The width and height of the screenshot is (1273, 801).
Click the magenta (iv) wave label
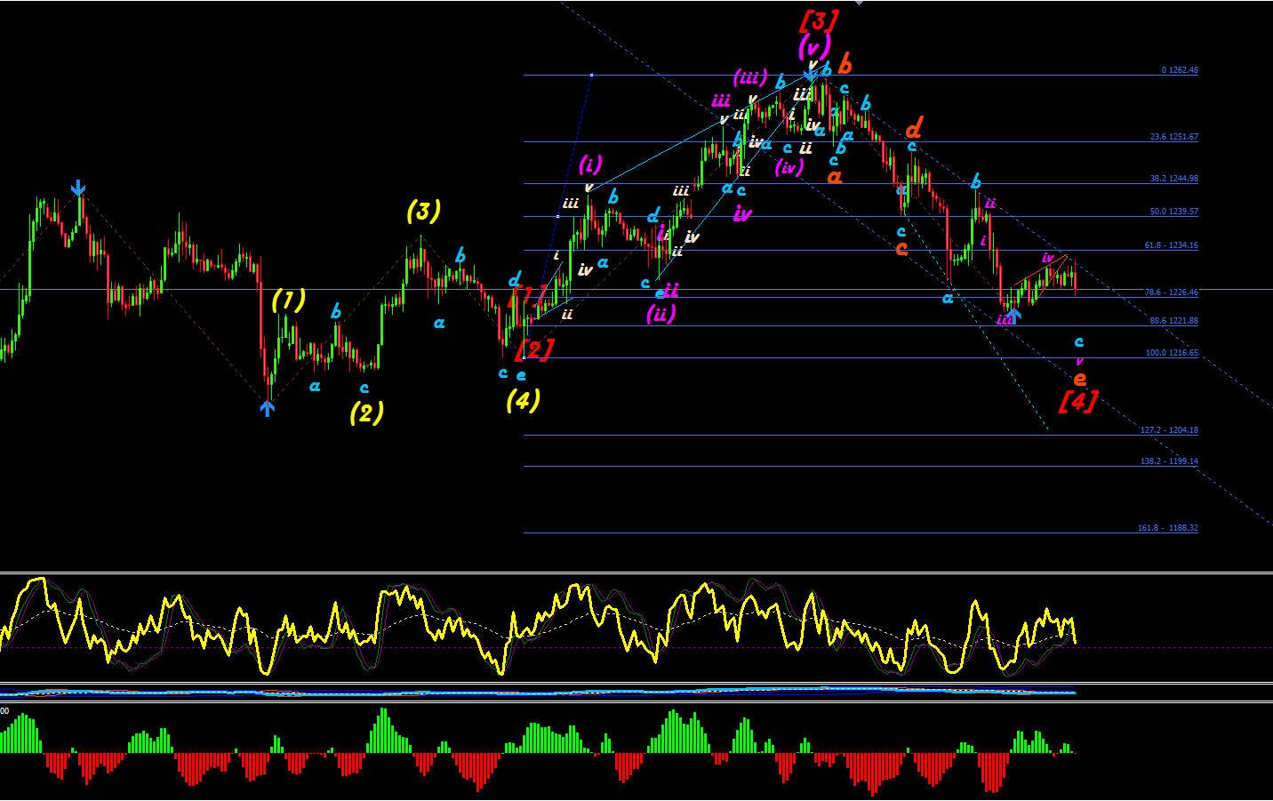tap(789, 166)
